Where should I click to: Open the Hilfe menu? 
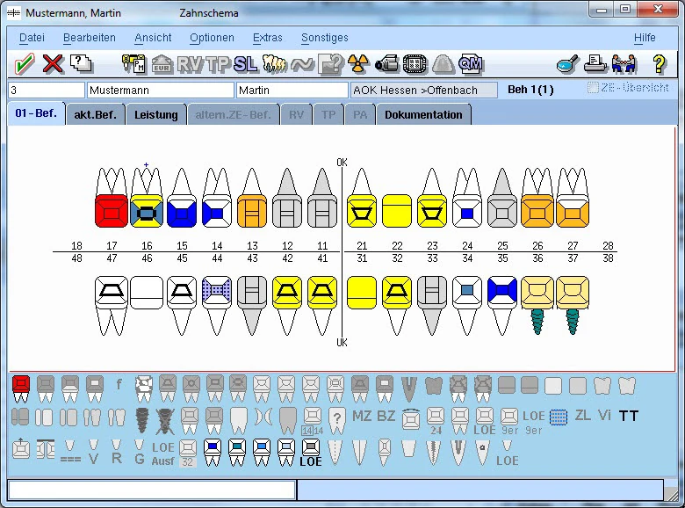tap(645, 38)
